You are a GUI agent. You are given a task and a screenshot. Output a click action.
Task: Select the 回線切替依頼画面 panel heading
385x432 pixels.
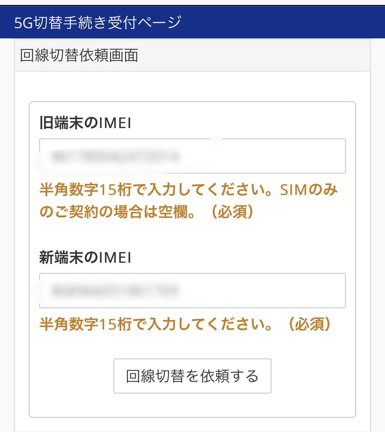pyautogui.click(x=79, y=55)
